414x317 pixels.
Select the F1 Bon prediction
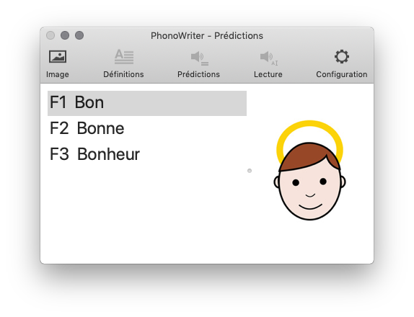(x=147, y=103)
